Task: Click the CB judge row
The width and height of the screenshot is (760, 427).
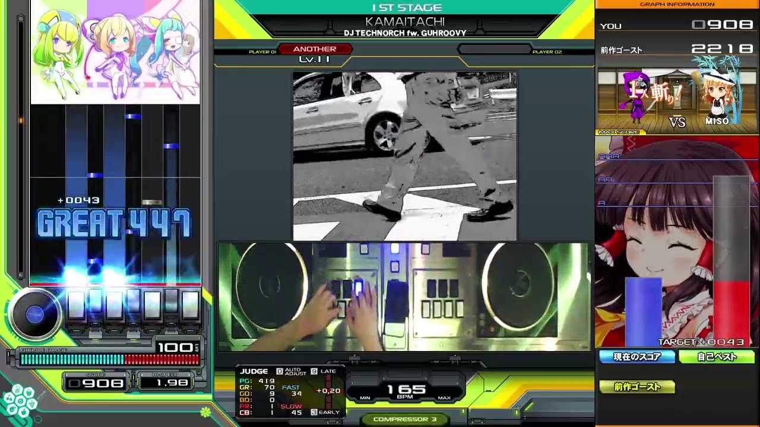Action: (x=256, y=413)
